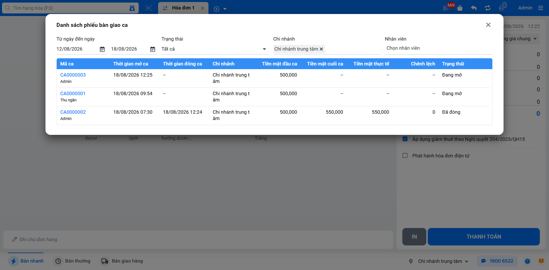549x270 pixels.
Task: Sort by Thời gian mở ca header
Action: 131,64
